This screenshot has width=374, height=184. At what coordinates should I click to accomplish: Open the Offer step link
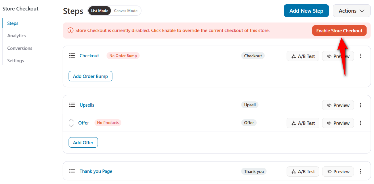click(x=84, y=123)
